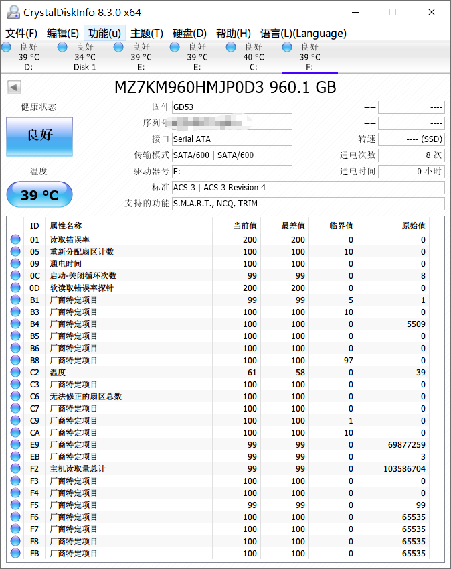Select raw value 5509 in row B4

[416, 324]
